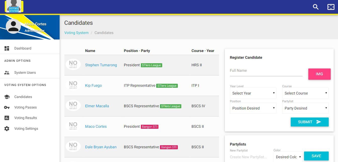Click the Voting Settings gear icon
The width and height of the screenshot is (338, 162).
pyautogui.click(x=7, y=128)
